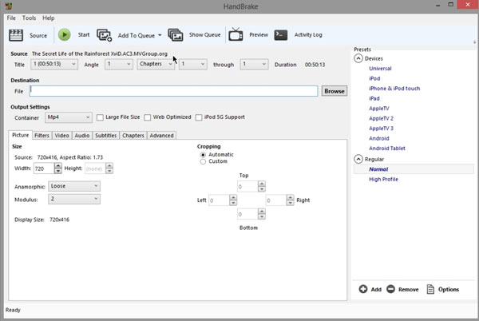The width and height of the screenshot is (479, 321).
Task: Switch to the Subtitles tab
Action: 105,135
